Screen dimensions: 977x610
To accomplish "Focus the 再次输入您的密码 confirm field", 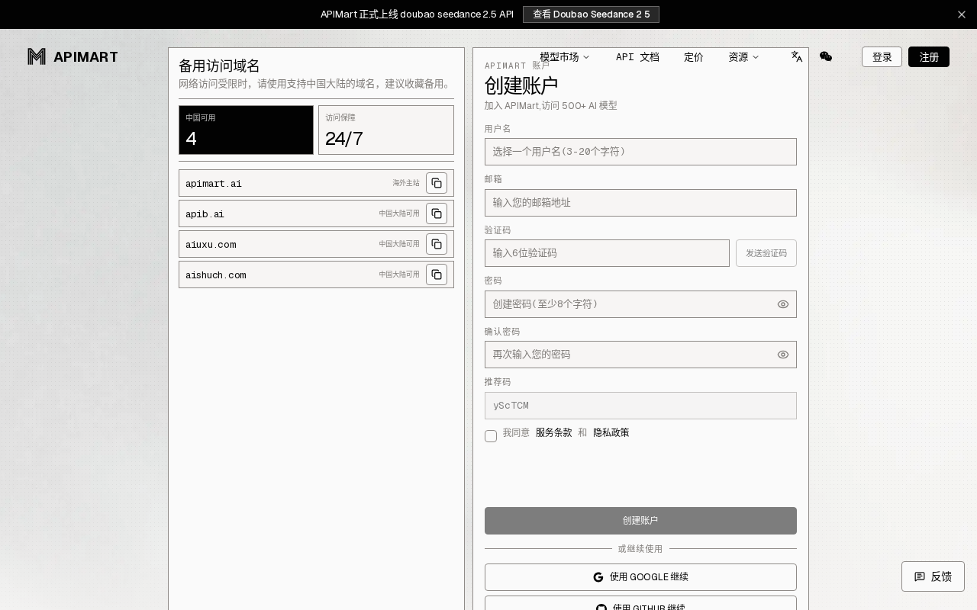I will pos(640,355).
